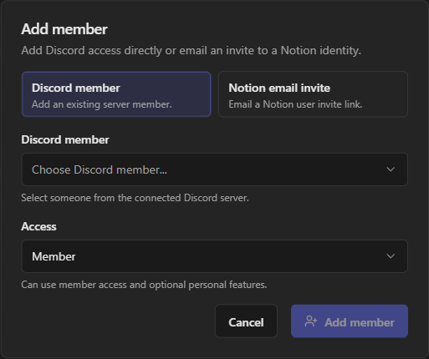The image size is (429, 359).
Task: Click 'Select someone from the connected Discord server.' hint
Action: click(x=135, y=198)
